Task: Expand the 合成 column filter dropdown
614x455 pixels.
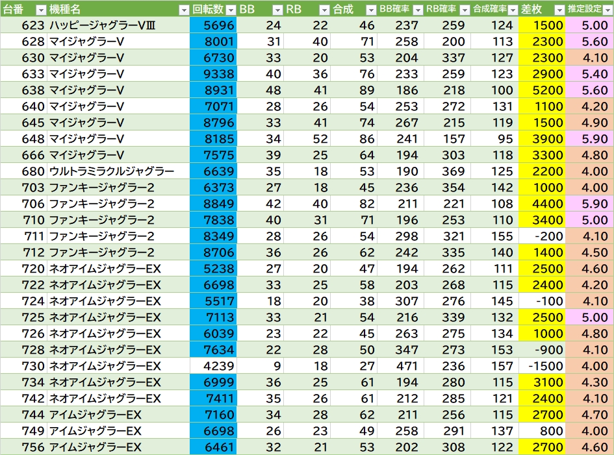Action: click(370, 9)
